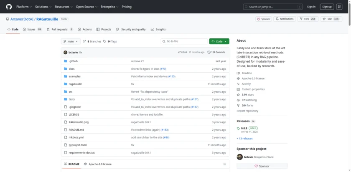Click the Go to file input
The width and height of the screenshot is (351, 172).
tap(184, 41)
